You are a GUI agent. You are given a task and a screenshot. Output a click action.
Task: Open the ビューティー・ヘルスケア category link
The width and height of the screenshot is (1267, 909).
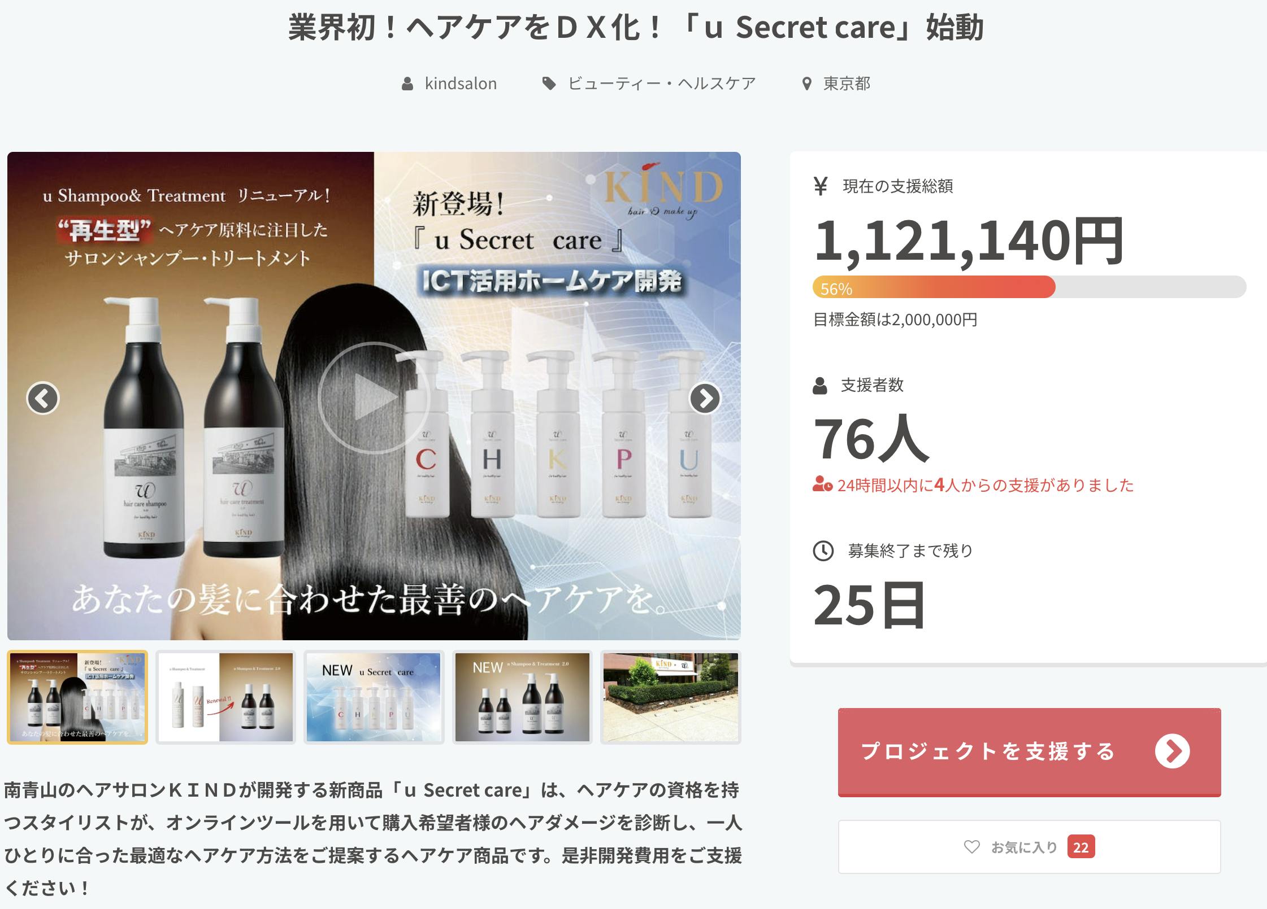662,84
